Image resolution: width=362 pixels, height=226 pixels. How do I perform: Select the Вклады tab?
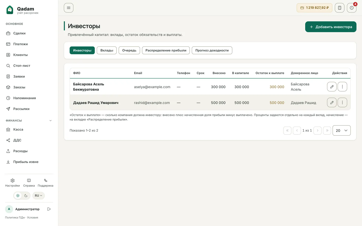(x=107, y=50)
